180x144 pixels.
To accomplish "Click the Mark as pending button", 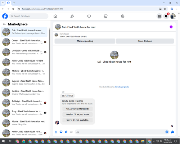I will click(x=85, y=41).
